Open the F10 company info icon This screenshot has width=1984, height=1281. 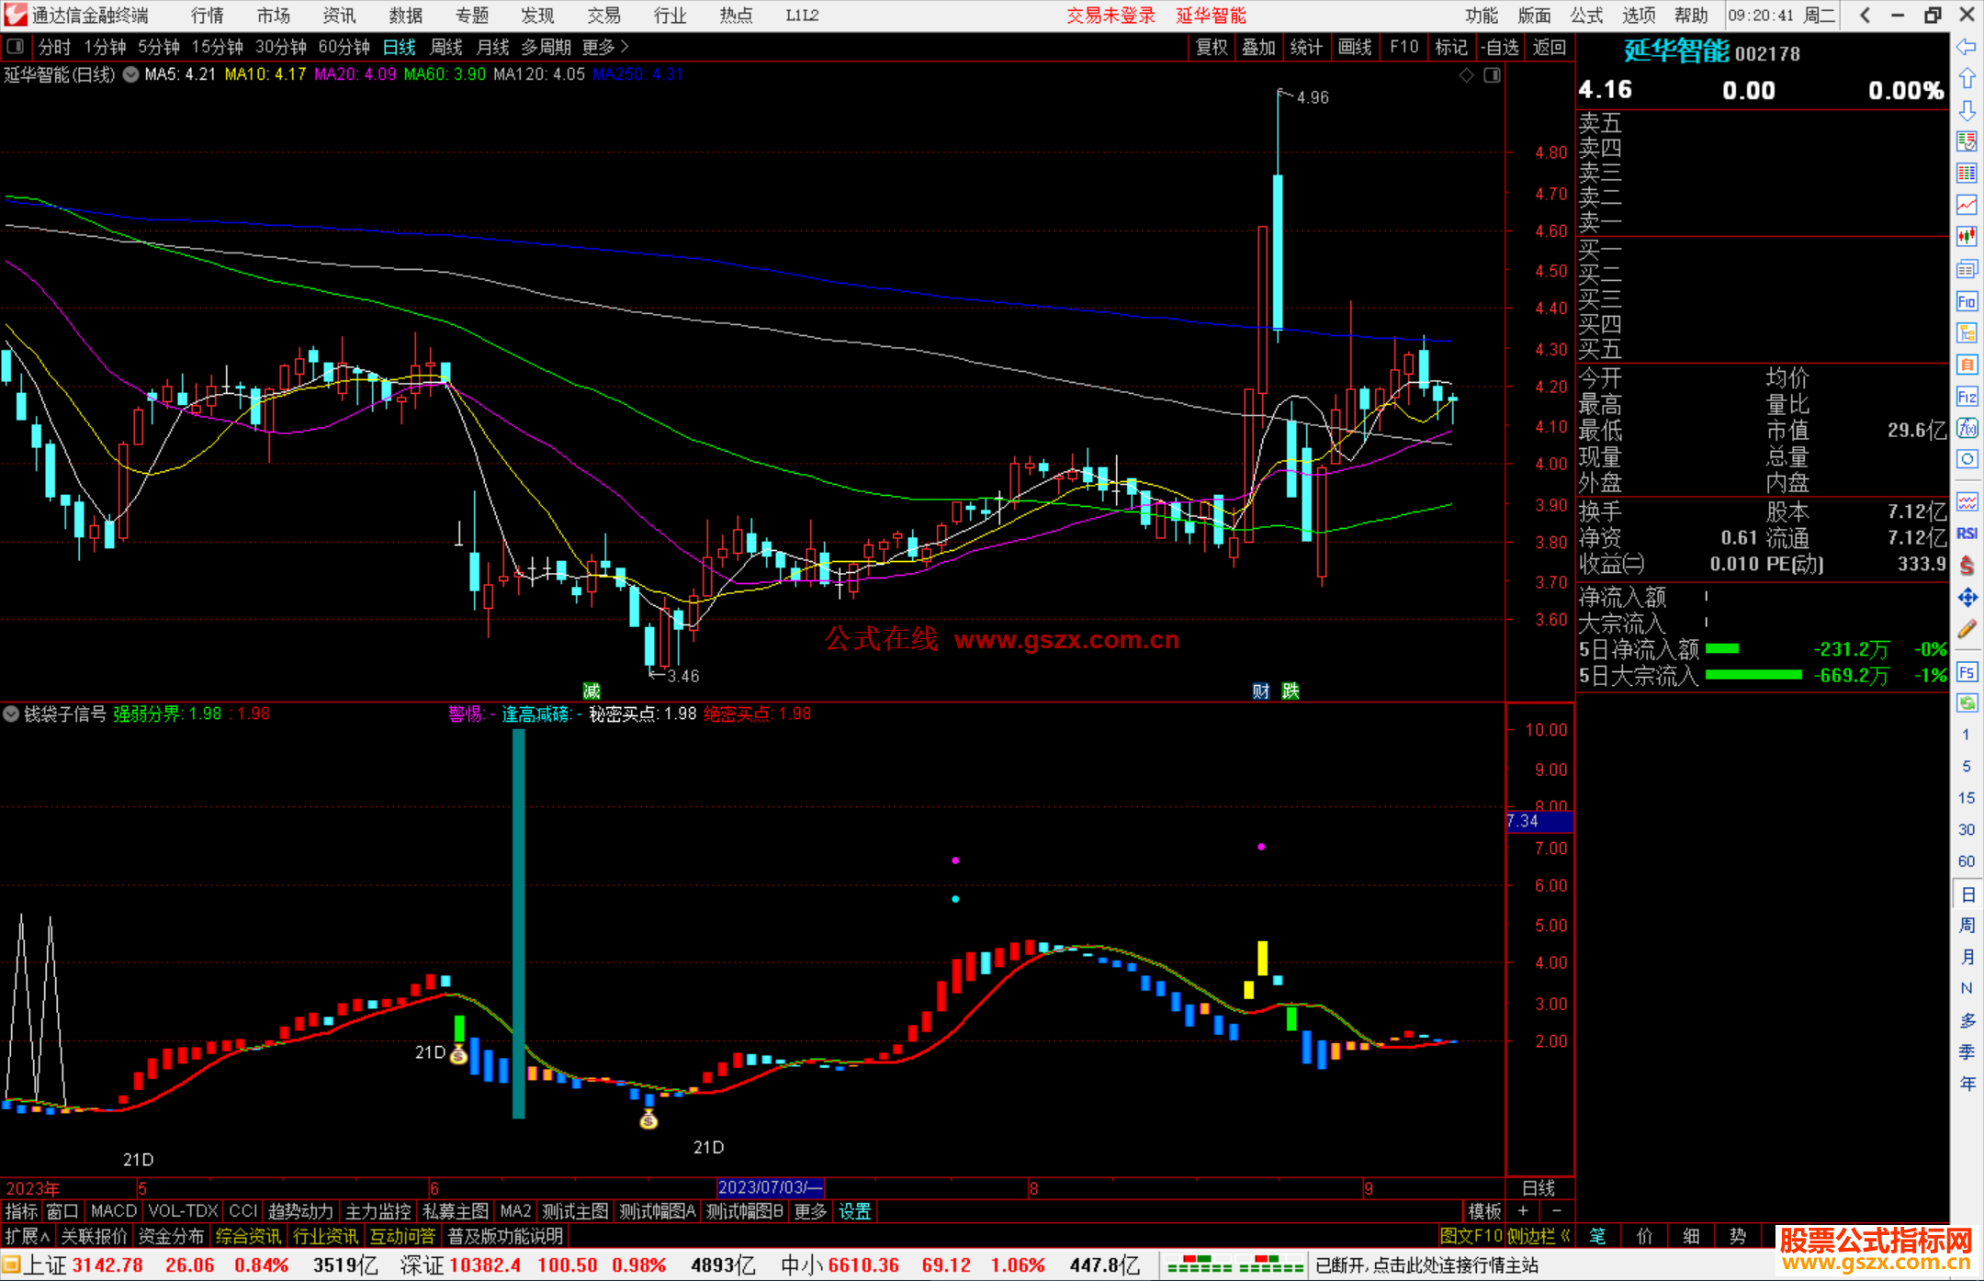pyautogui.click(x=1967, y=302)
